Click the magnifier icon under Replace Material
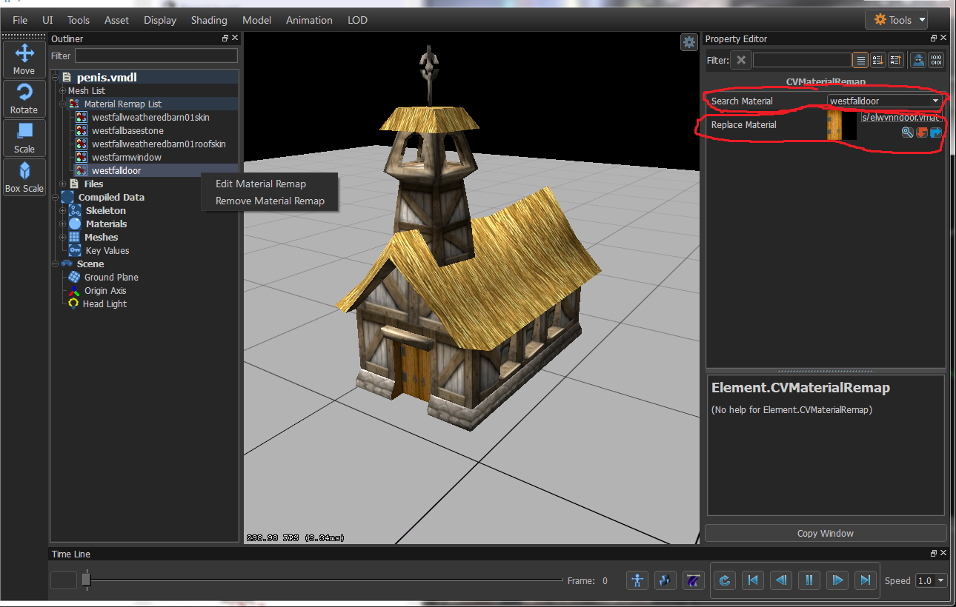This screenshot has width=956, height=607. pyautogui.click(x=908, y=133)
